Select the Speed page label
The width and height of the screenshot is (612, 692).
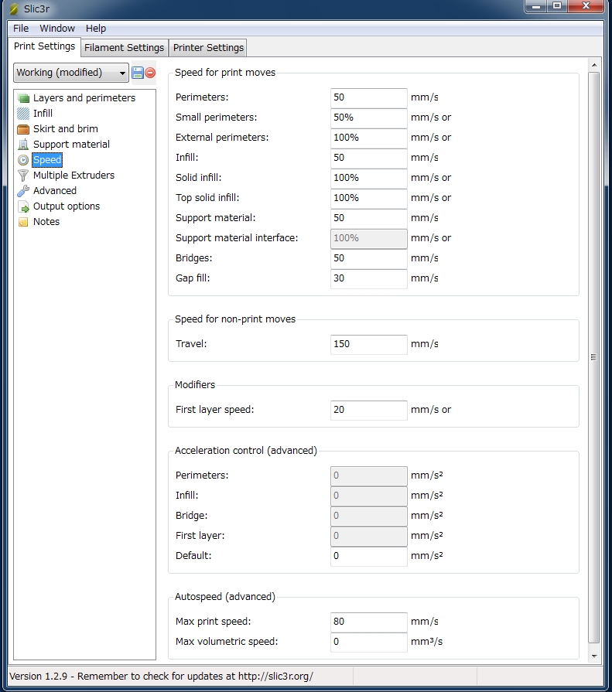pos(47,160)
